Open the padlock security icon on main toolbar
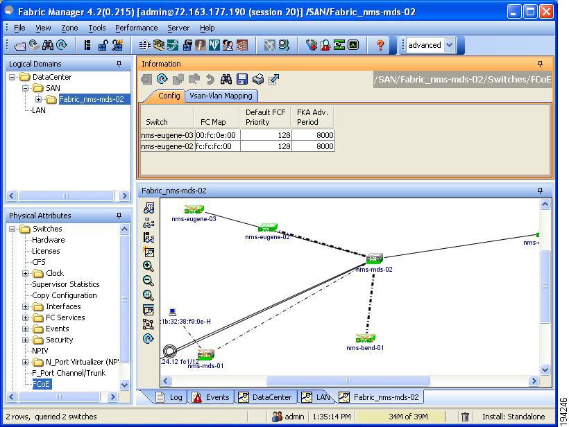This screenshot has height=427, width=569. coord(103,45)
